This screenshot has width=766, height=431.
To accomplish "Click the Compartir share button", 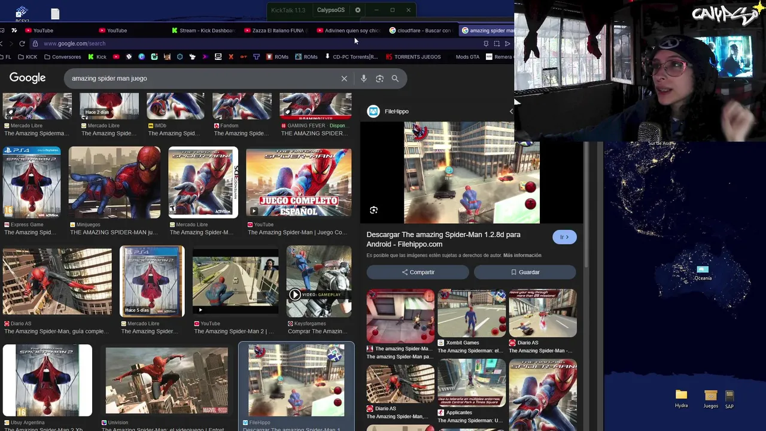I will coord(418,272).
